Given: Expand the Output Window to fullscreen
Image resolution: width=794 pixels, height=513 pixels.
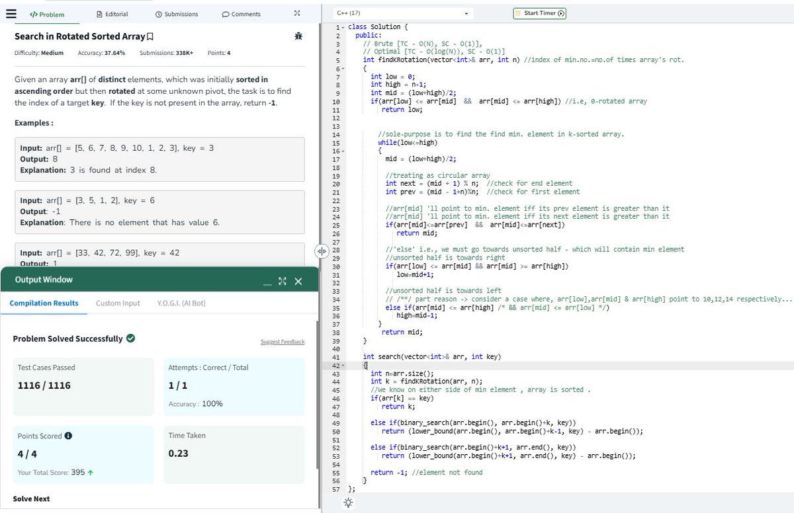Looking at the screenshot, I should click(282, 282).
